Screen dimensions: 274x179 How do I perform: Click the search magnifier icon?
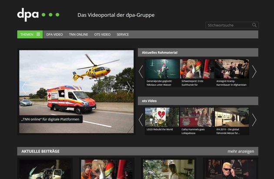click(x=254, y=25)
